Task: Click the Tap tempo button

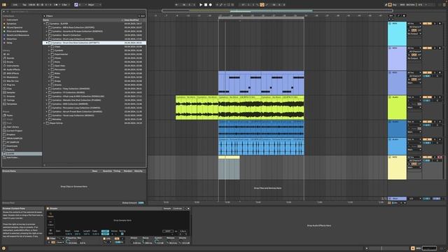Action: coord(24,5)
